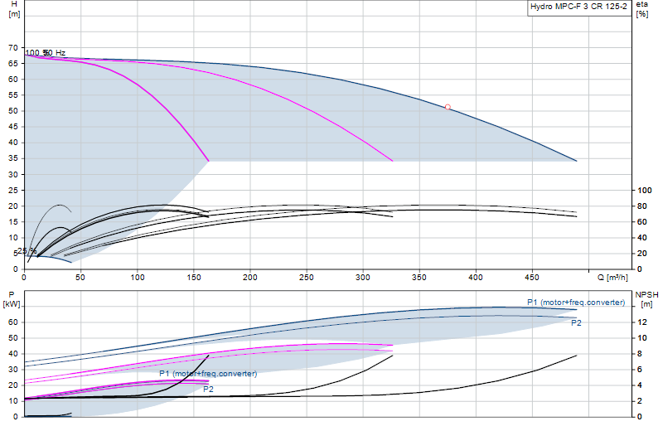
Task: Click the Hydro MPC-F 3 CR 125-2 legend box
Action: point(578,7)
